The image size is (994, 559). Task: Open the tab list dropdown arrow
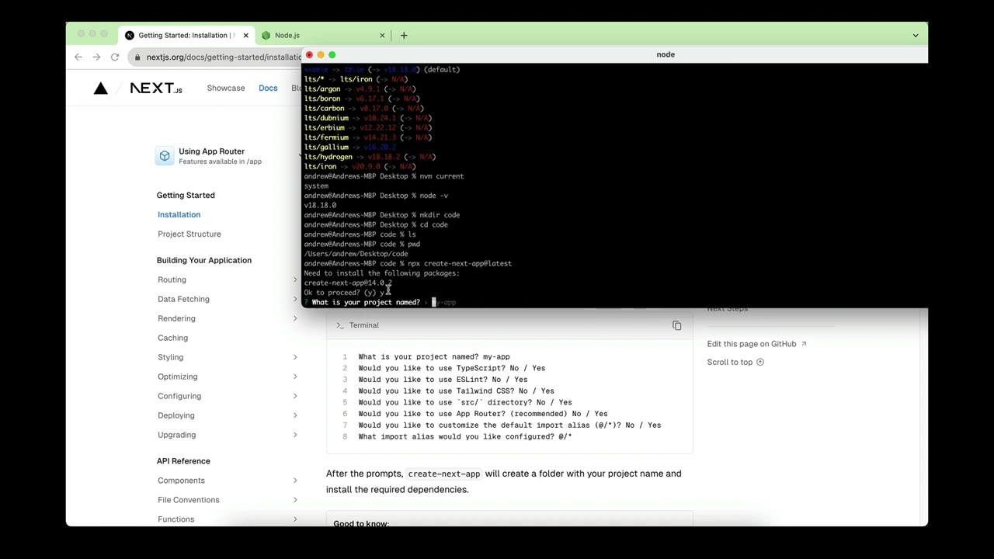click(916, 35)
